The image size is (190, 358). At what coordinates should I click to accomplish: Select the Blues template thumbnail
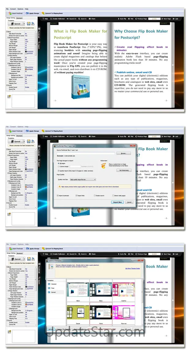101,290
